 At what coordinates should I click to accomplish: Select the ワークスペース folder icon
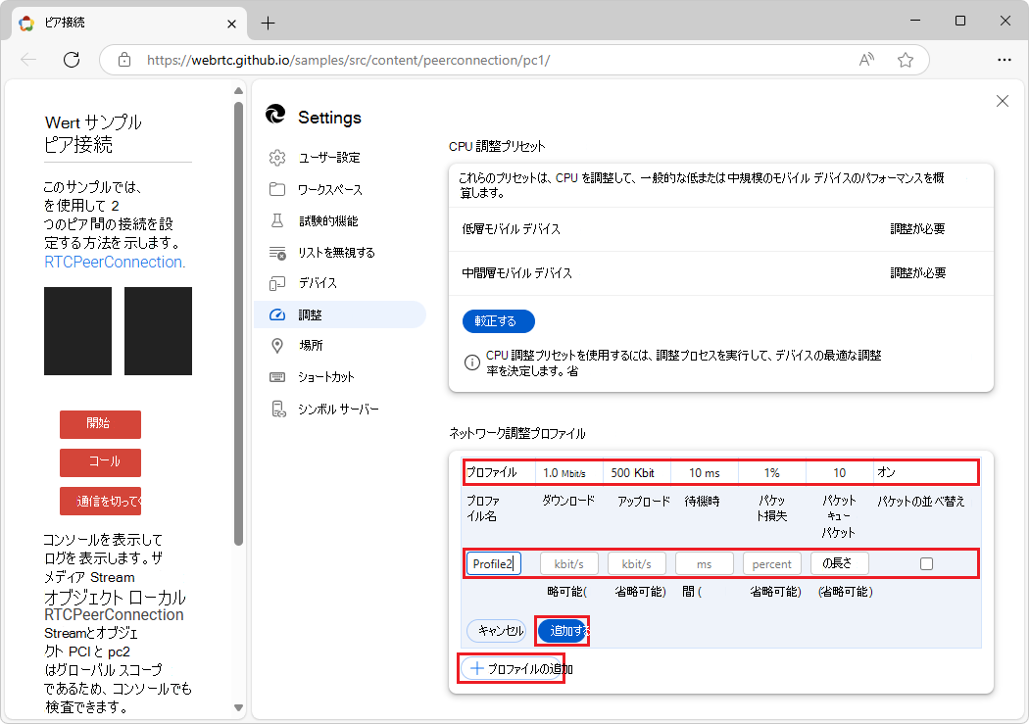click(x=277, y=188)
